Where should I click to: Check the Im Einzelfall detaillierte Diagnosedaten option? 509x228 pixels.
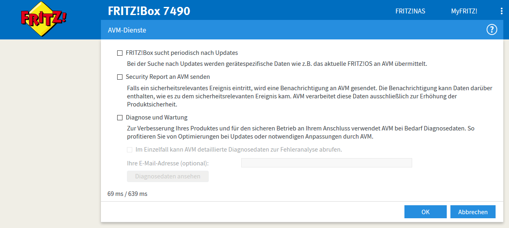coord(130,150)
